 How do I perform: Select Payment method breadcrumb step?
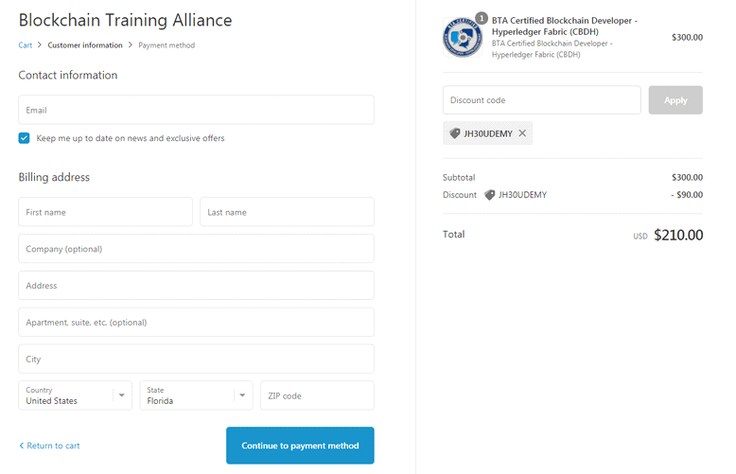click(166, 45)
